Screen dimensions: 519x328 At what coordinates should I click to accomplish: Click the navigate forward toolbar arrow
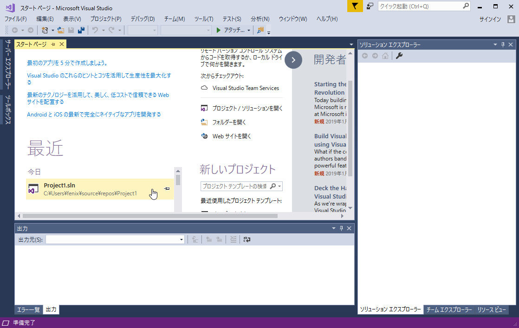31,30
